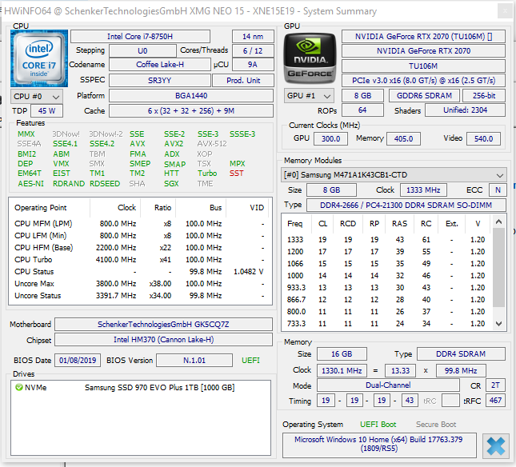Click the memory multiplier 13.33 field
The image size is (516, 467).
(400, 370)
